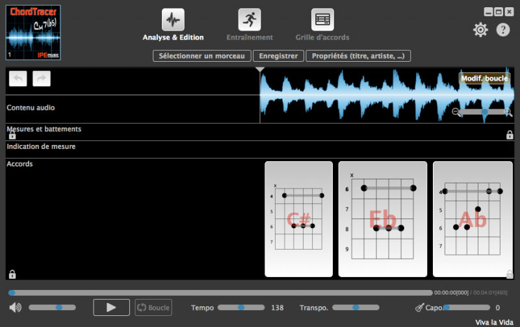Viewport: 520px width, 327px height.
Task: Click the 00:00:00[000] elapsed time readout
Action: click(x=451, y=293)
